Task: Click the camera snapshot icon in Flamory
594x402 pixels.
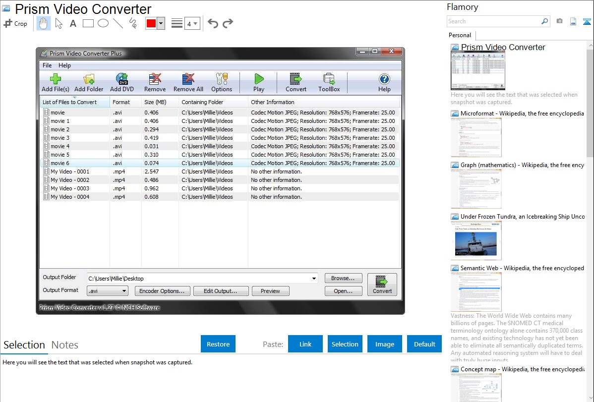Action: [x=559, y=21]
